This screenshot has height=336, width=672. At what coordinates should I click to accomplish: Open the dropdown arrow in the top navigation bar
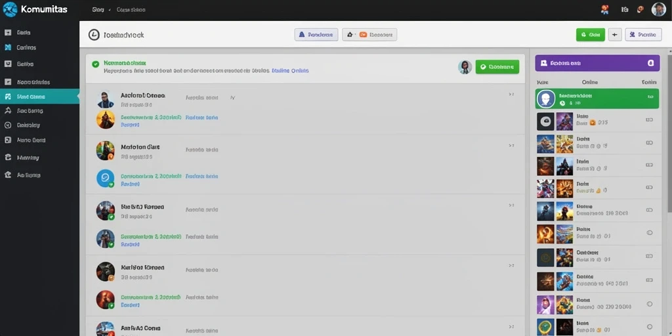click(110, 9)
